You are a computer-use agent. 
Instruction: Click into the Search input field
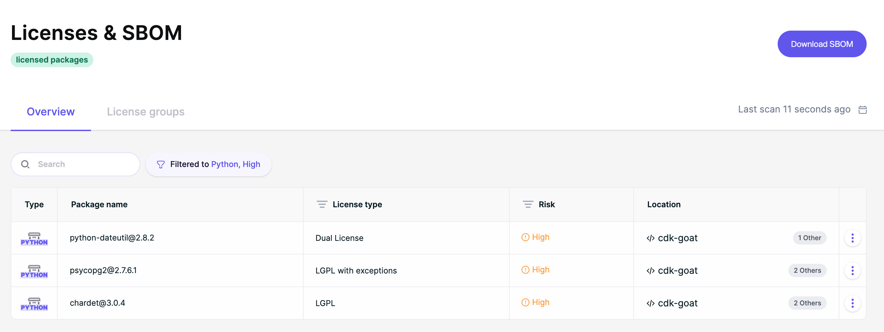(75, 164)
